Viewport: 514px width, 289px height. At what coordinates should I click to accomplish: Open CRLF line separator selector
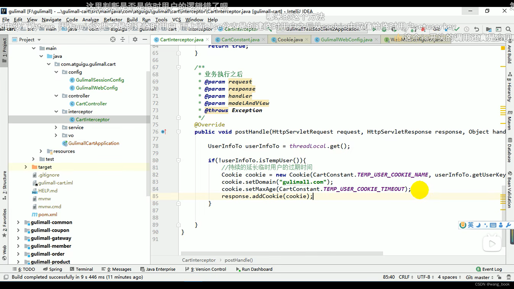tap(406, 277)
